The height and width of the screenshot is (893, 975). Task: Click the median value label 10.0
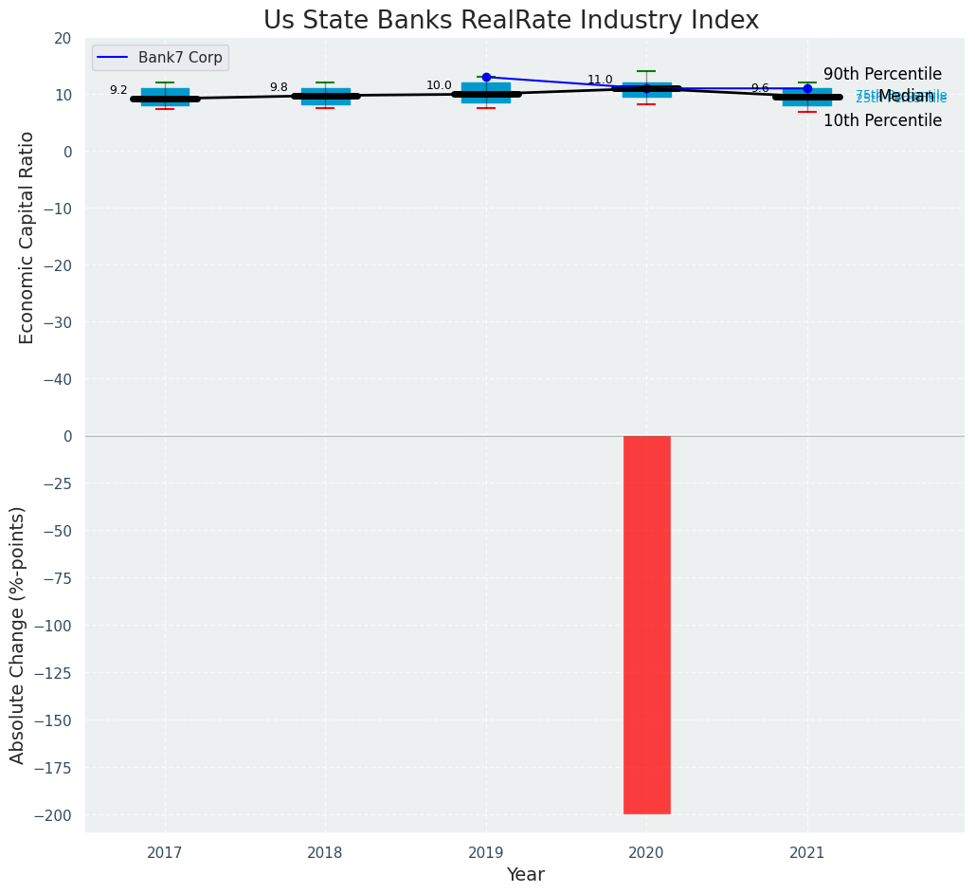[439, 85]
